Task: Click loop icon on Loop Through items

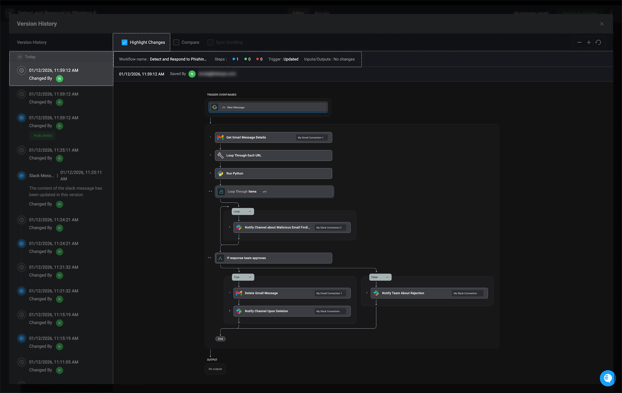Action: (221, 191)
